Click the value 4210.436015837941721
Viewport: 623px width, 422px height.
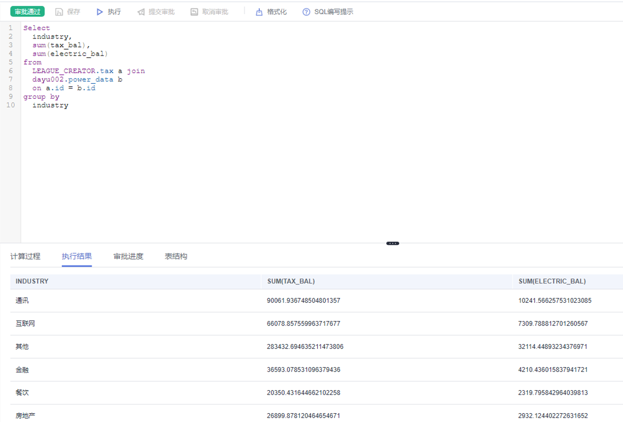553,369
